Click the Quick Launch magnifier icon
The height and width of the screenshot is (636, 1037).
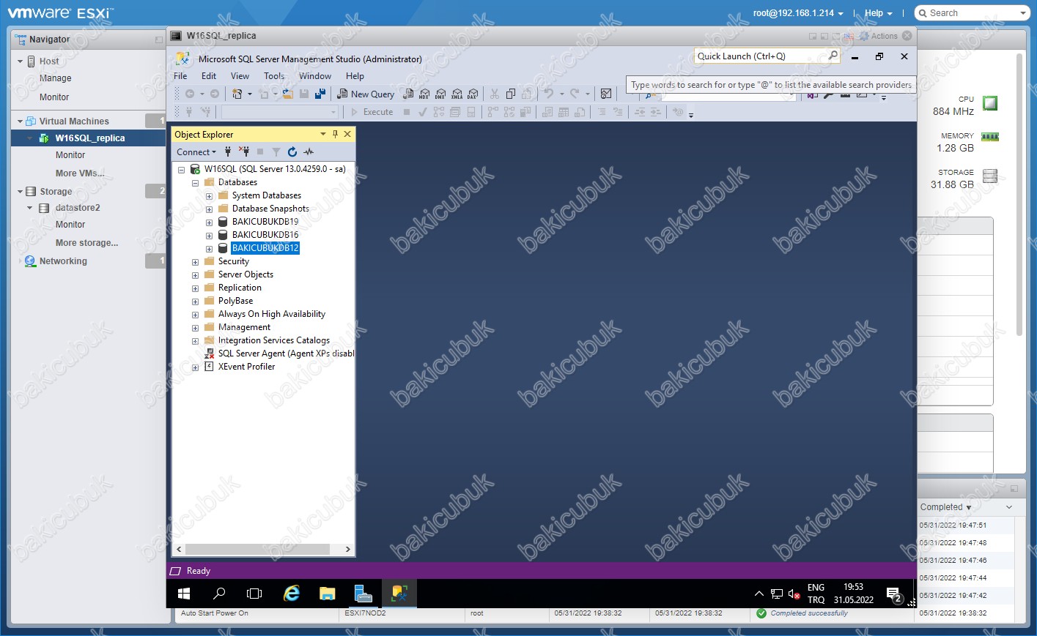pos(833,56)
